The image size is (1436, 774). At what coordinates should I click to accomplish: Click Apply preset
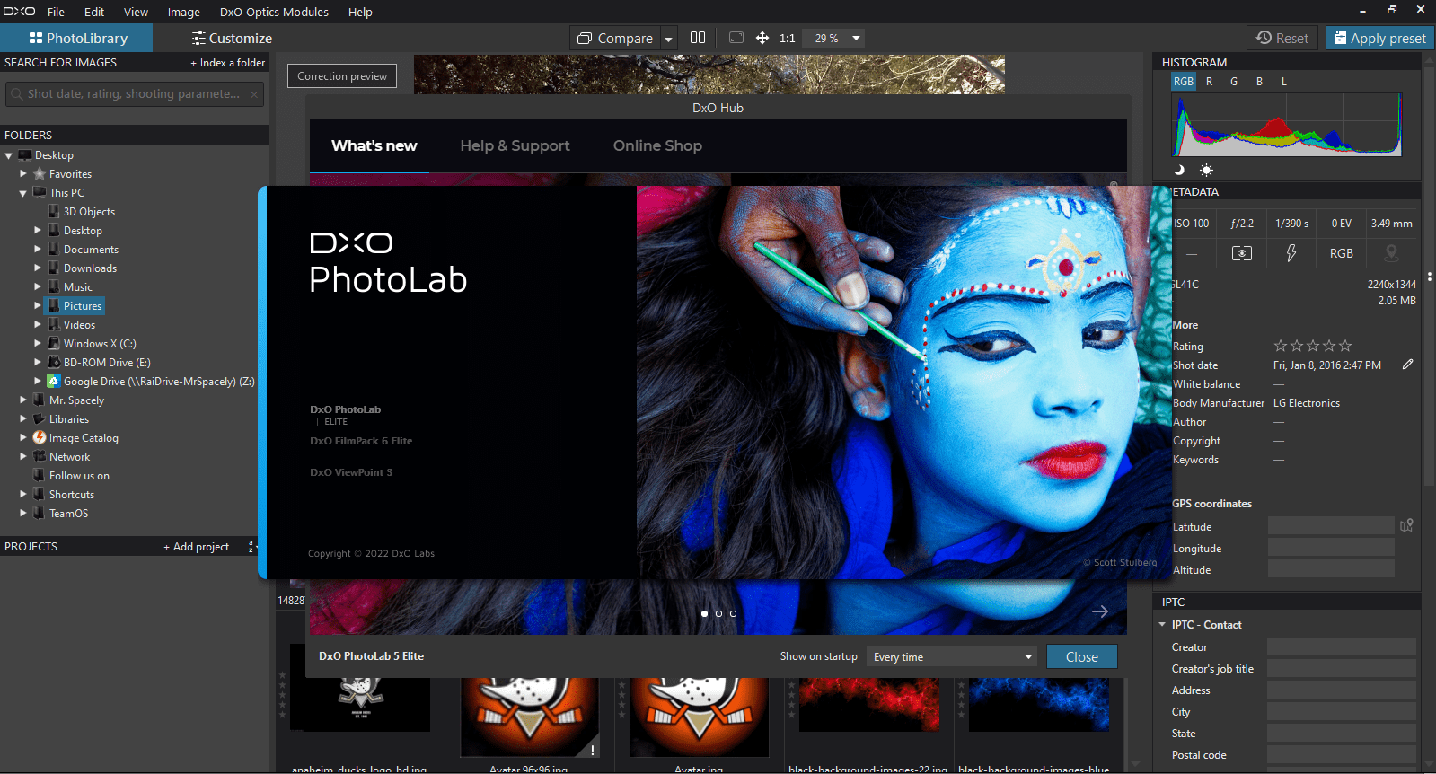[x=1380, y=38]
